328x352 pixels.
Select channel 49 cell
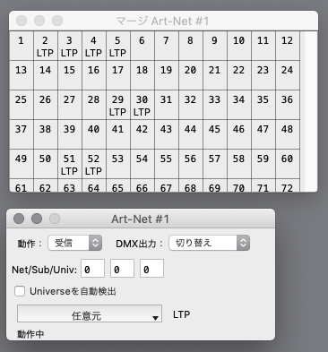[22, 164]
